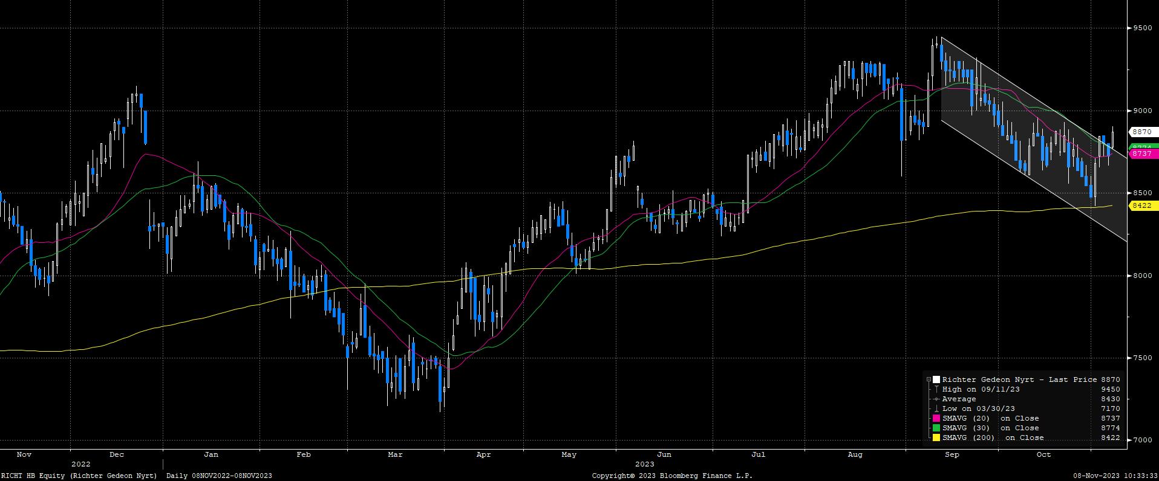The width and height of the screenshot is (1159, 481).
Task: Click the Low marker icon in legend
Action: click(x=936, y=408)
